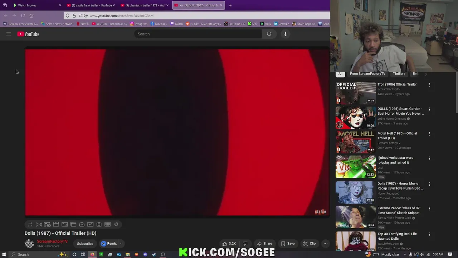Toggle the loop video icon below the player
Image resolution: width=458 pixels, height=258 pixels.
click(30, 225)
